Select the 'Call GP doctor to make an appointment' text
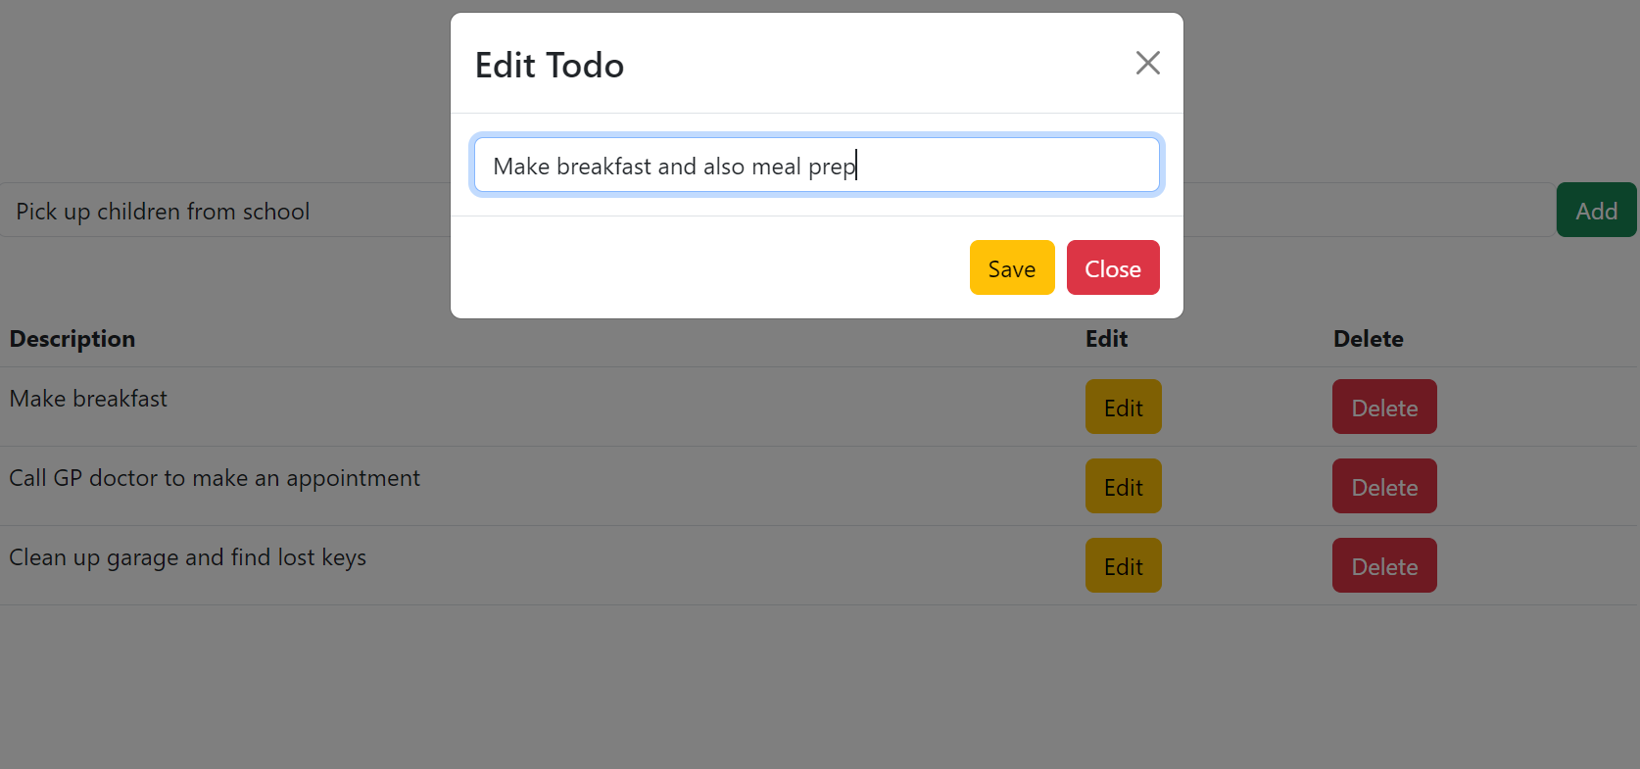 215,478
